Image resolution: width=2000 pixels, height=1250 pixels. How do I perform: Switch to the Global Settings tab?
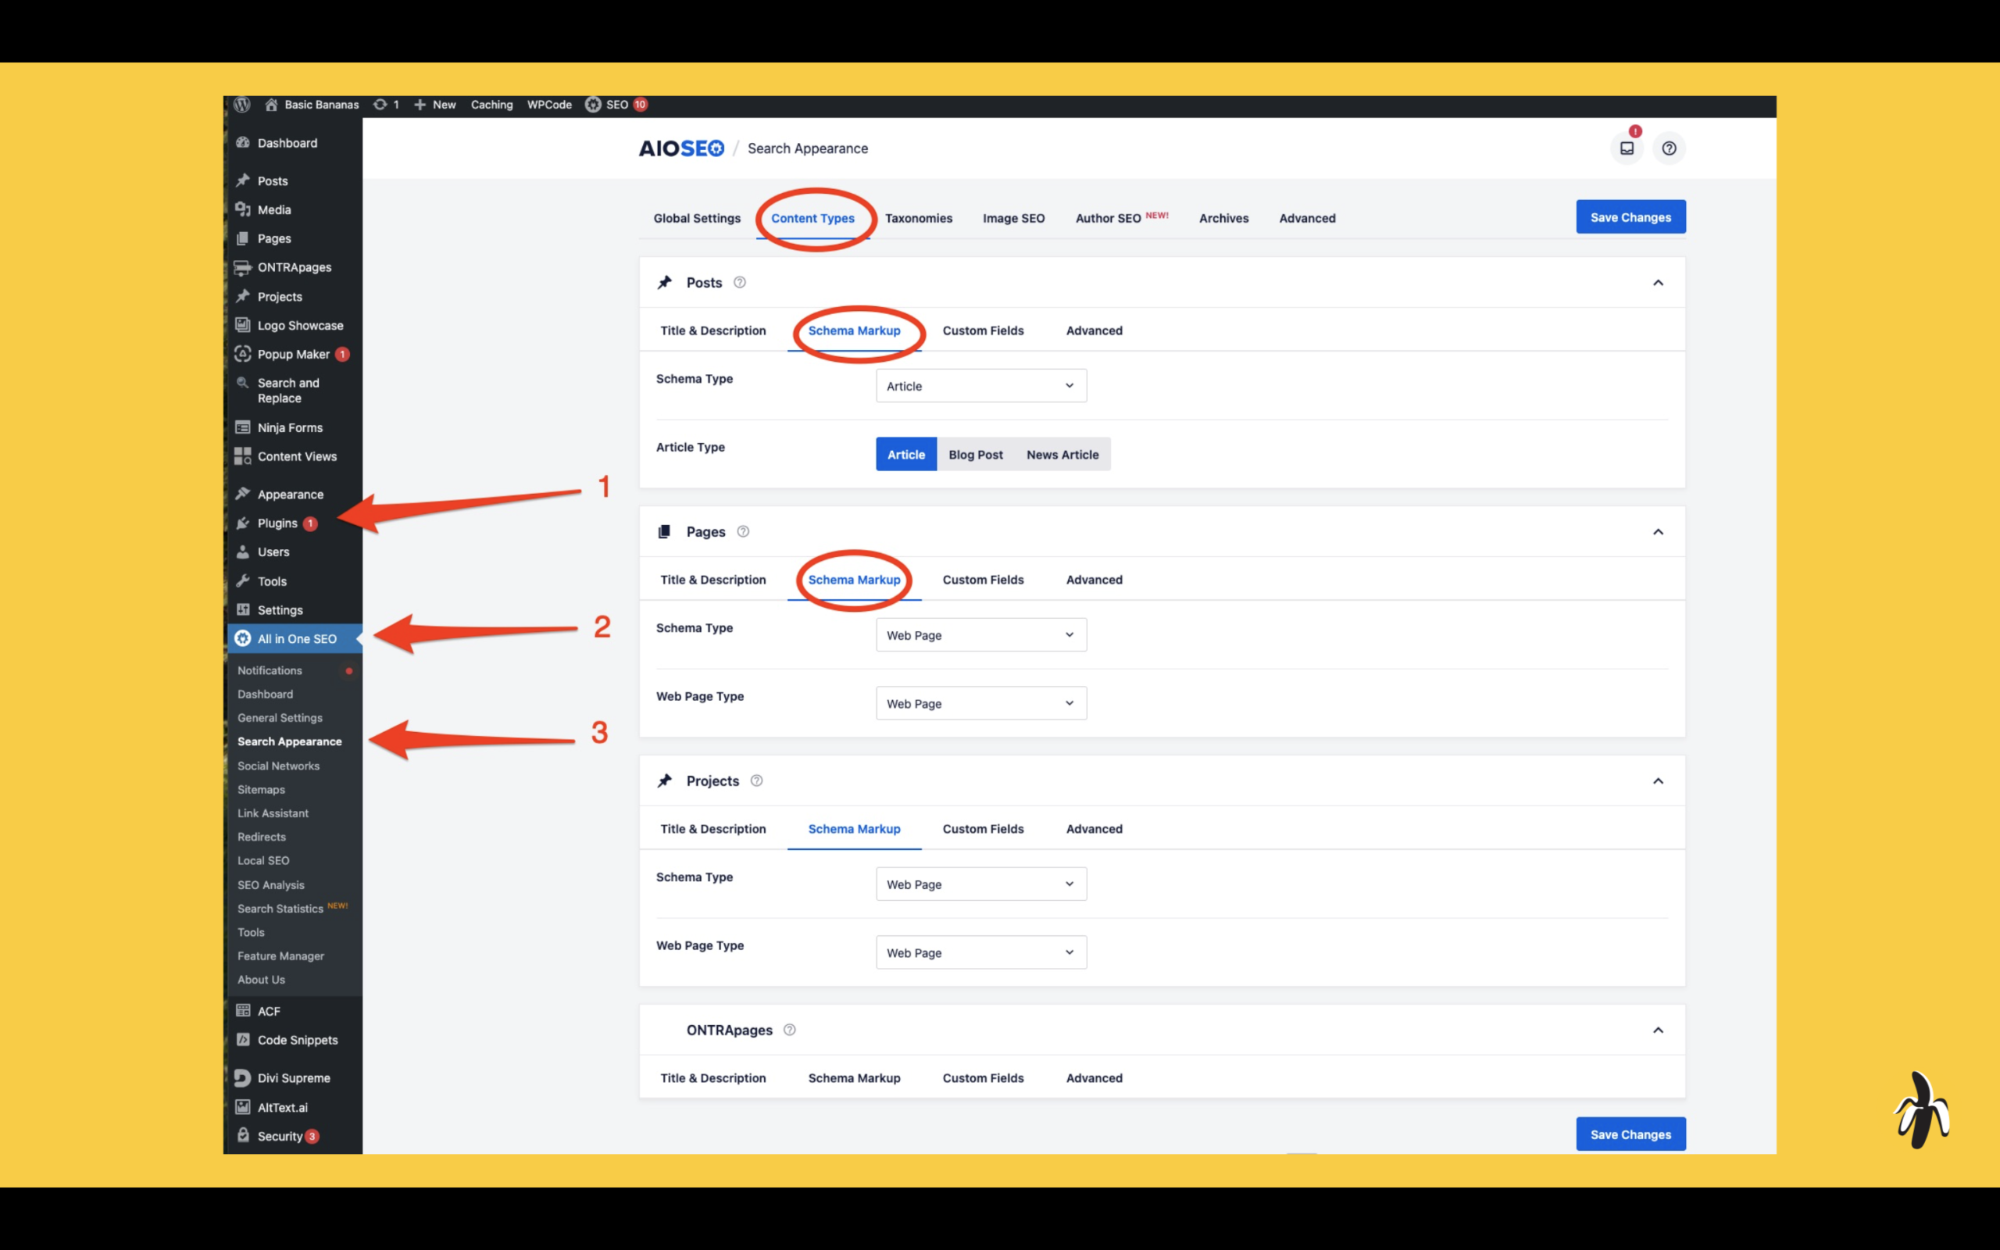(x=697, y=218)
